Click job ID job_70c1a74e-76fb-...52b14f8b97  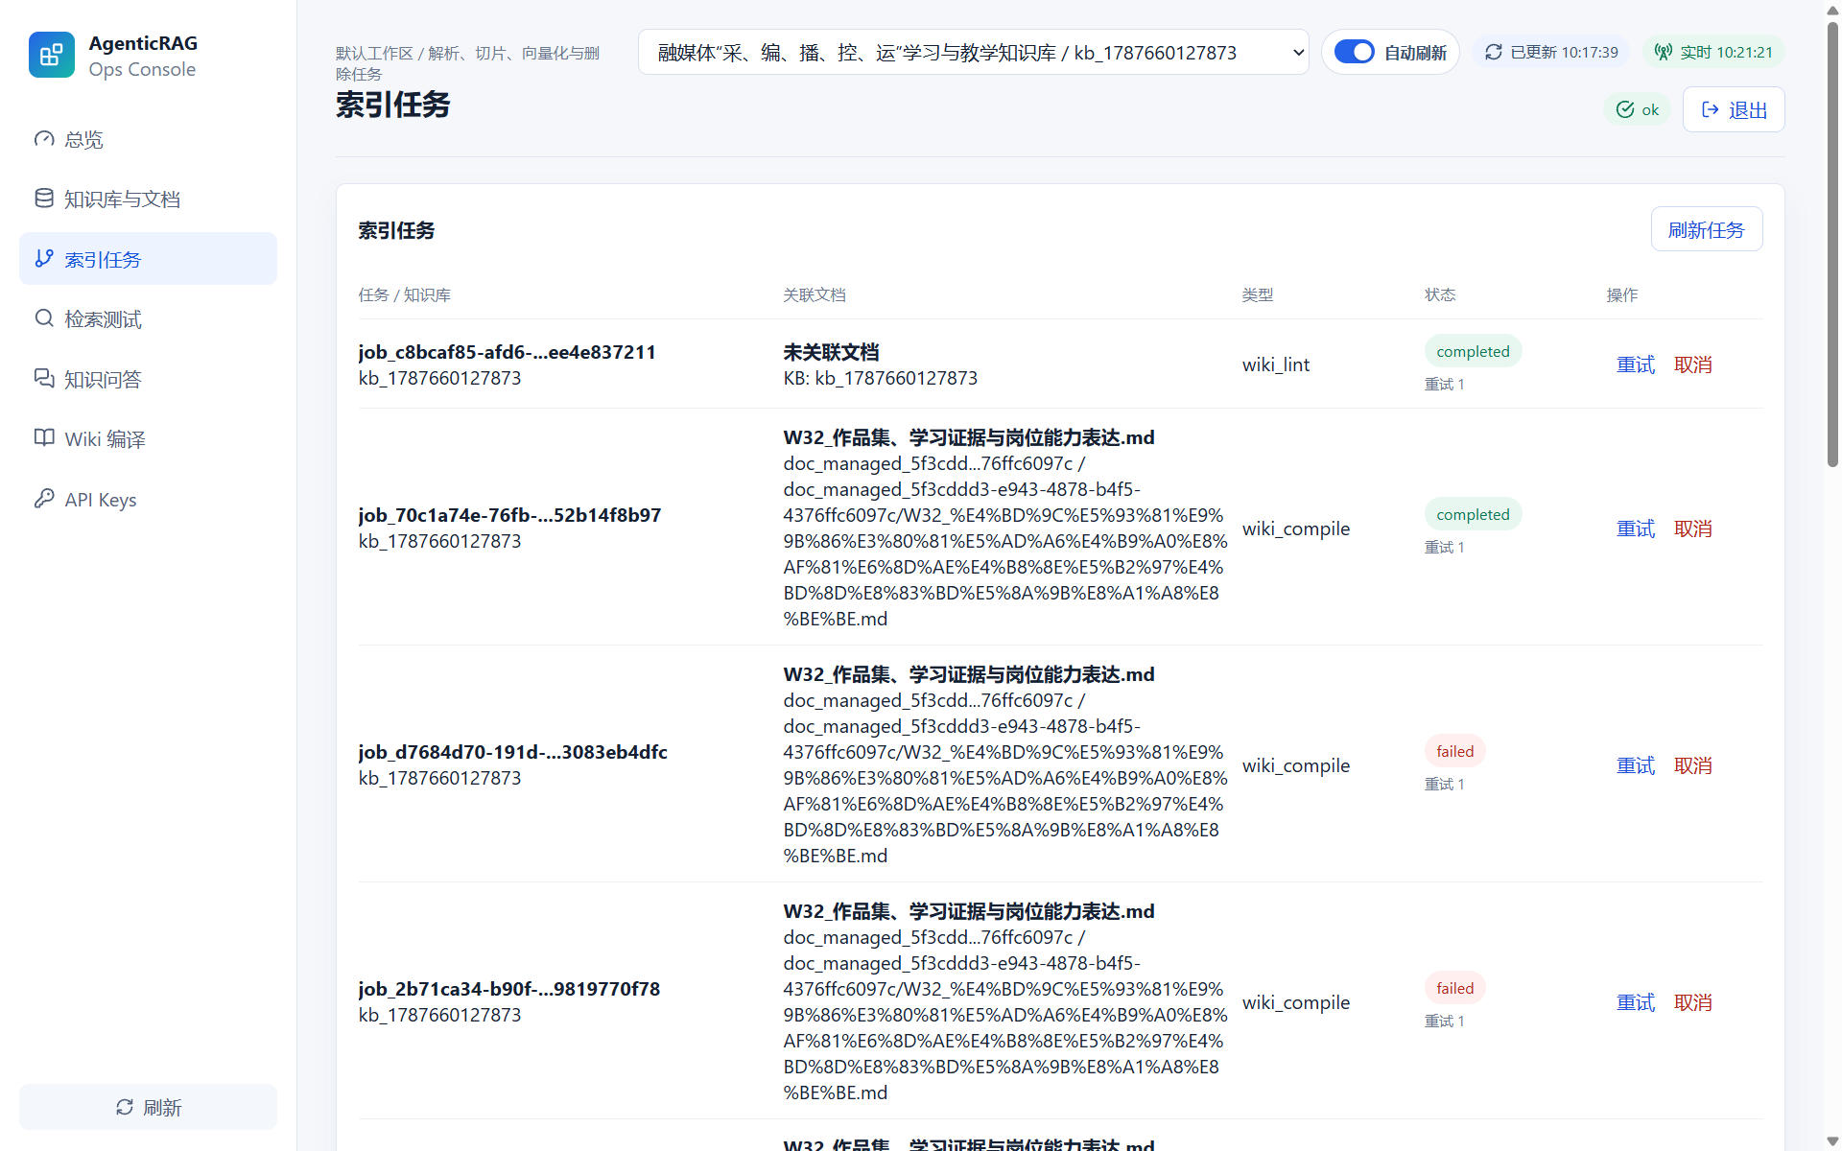(x=509, y=515)
